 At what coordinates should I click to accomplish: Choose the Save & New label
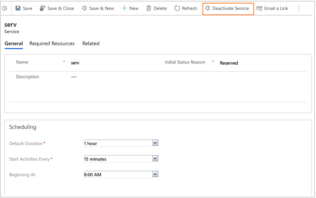(101, 8)
